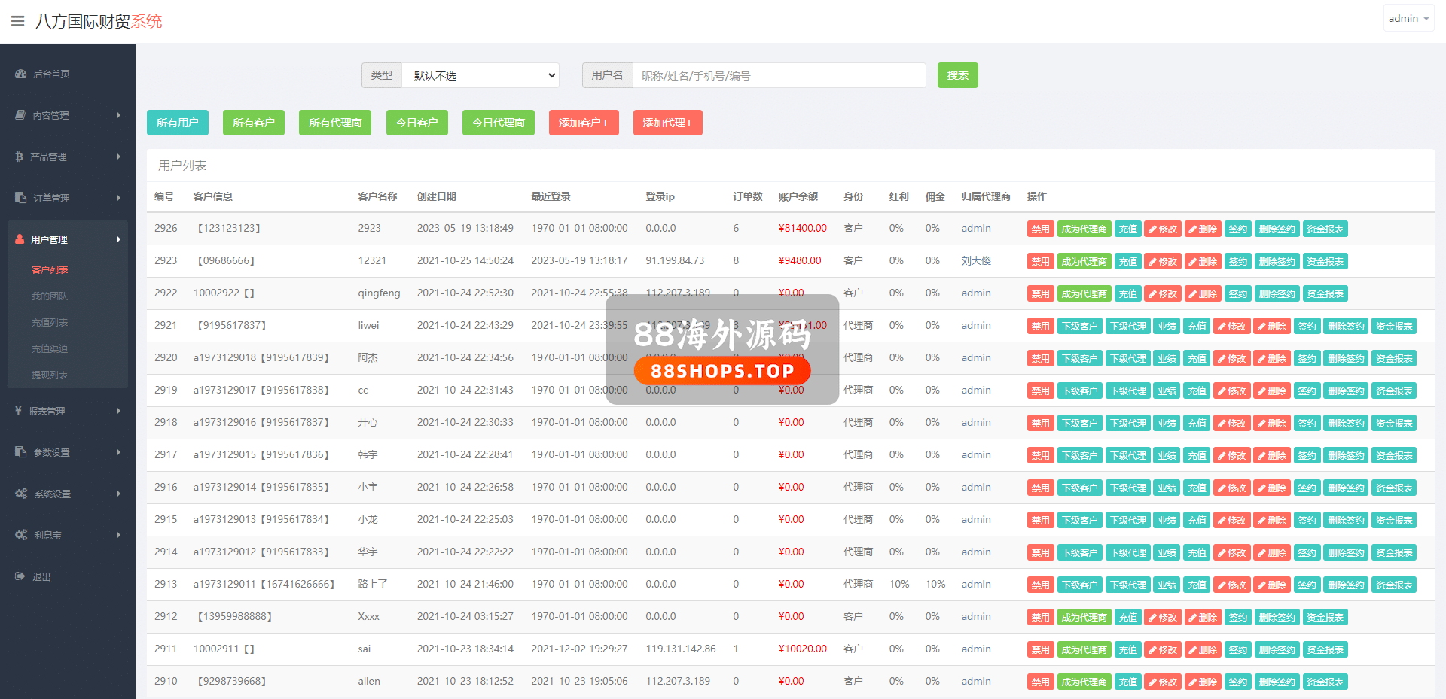1446x699 pixels.
Task: Click the yen icon beside 报表管理
Action: coord(19,411)
